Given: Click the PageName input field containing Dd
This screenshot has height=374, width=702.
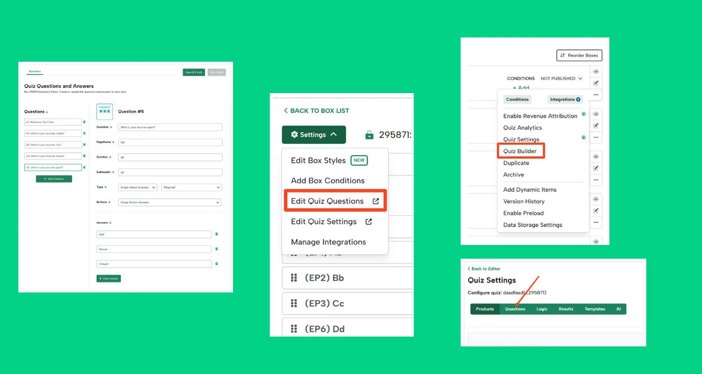Looking at the screenshot, I should (170, 142).
